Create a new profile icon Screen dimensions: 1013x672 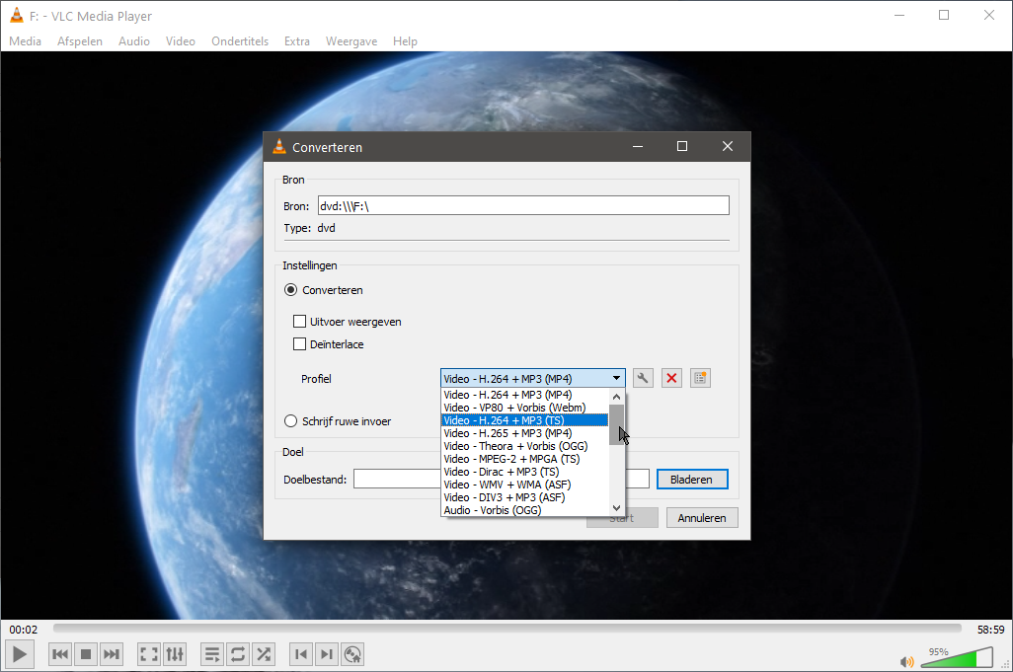click(x=700, y=378)
